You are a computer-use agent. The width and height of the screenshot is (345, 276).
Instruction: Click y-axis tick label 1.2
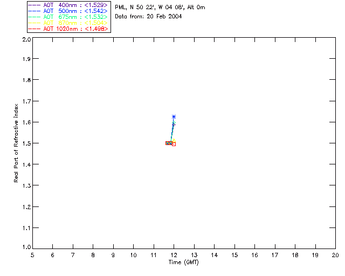point(26,207)
